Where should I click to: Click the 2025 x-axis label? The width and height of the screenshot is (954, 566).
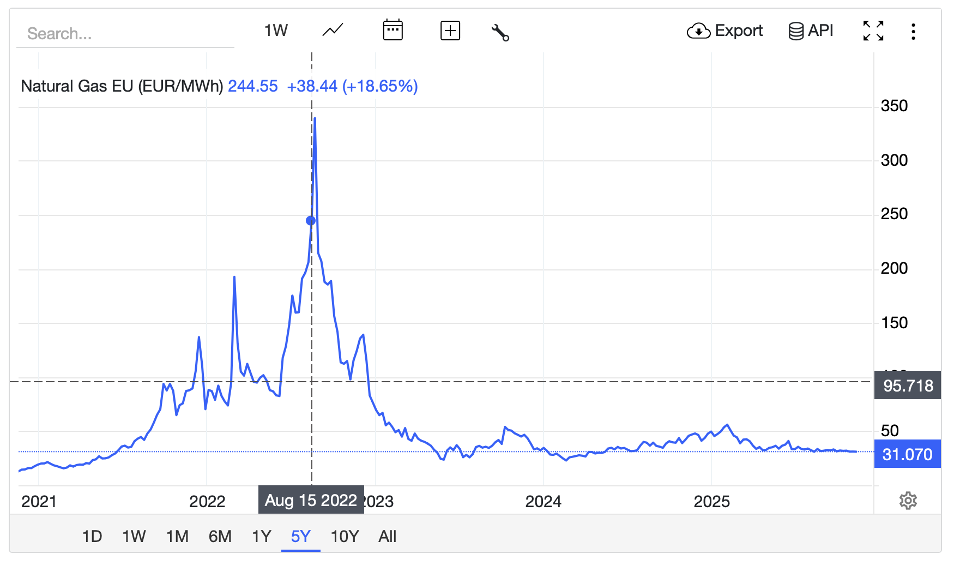coord(711,502)
